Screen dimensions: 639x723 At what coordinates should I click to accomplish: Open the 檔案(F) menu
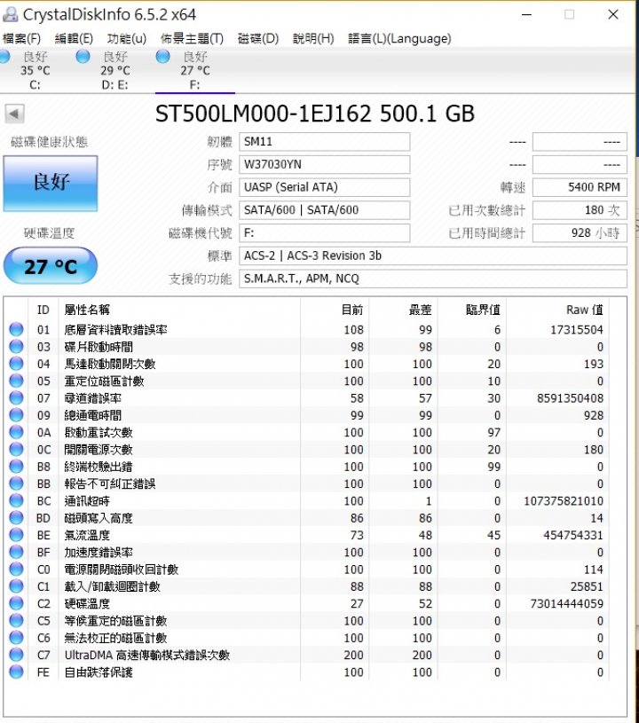pos(21,38)
